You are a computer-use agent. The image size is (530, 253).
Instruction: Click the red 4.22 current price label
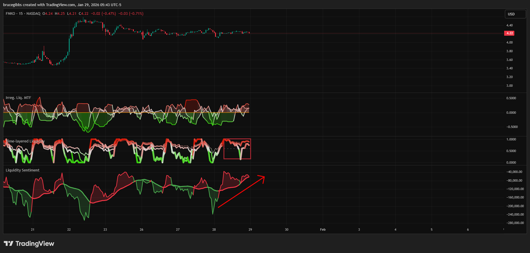[510, 33]
